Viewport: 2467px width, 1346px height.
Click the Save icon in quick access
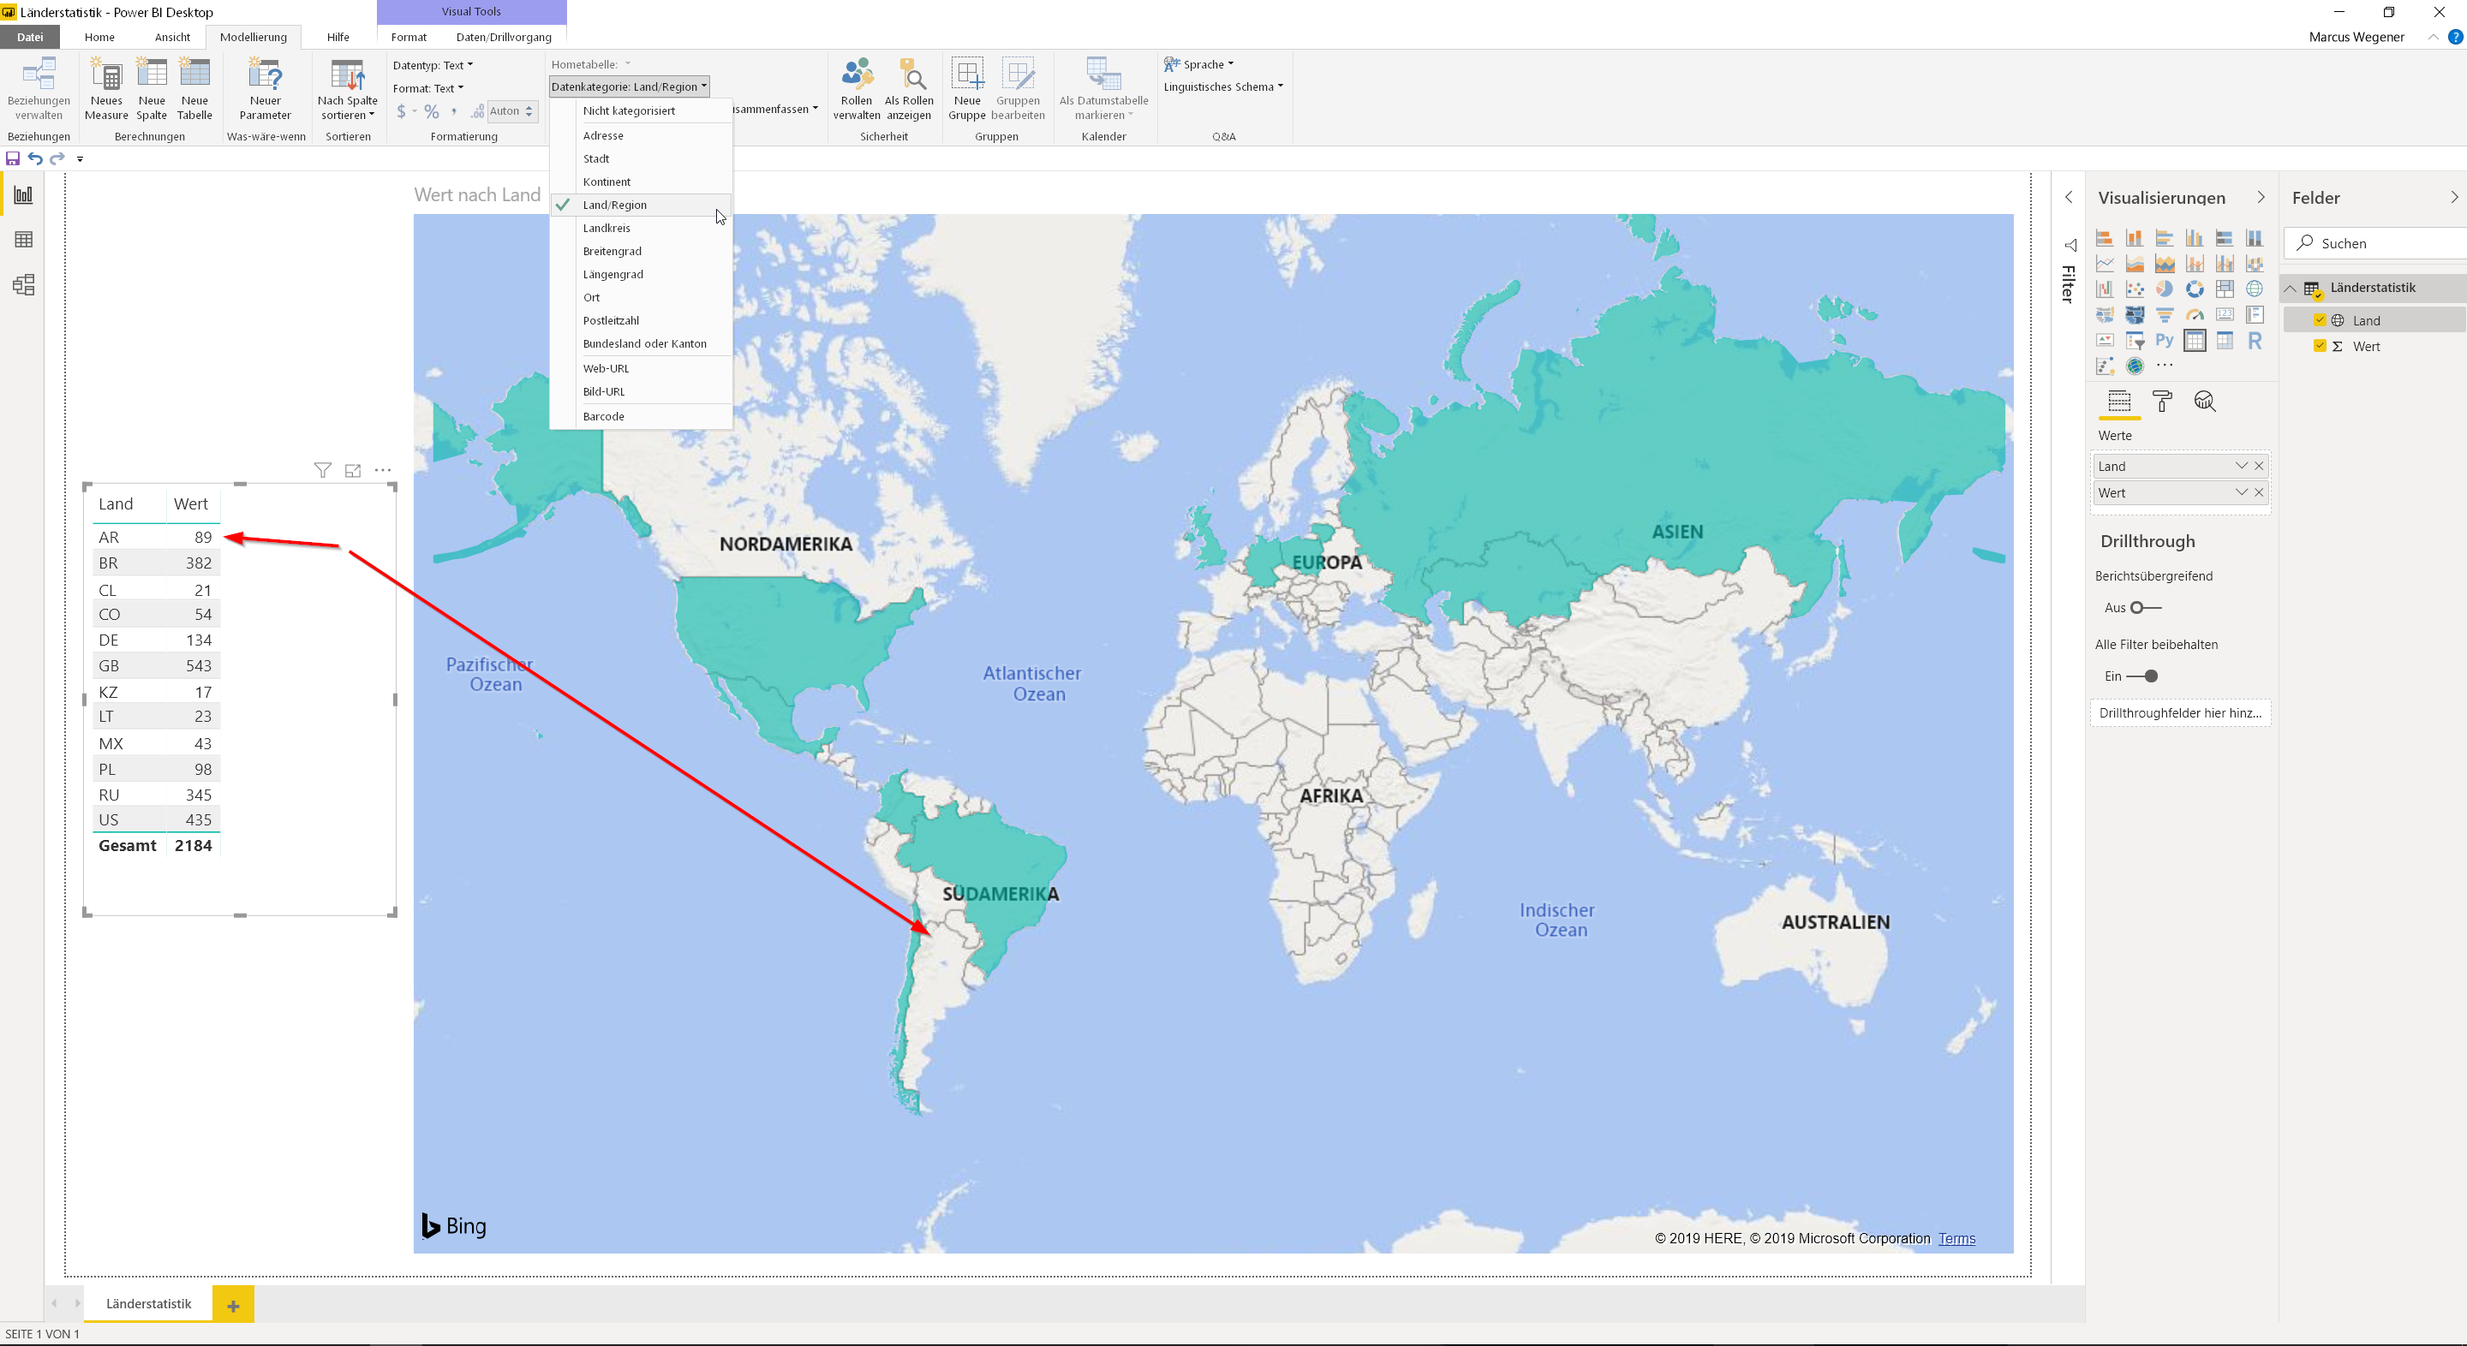click(13, 158)
